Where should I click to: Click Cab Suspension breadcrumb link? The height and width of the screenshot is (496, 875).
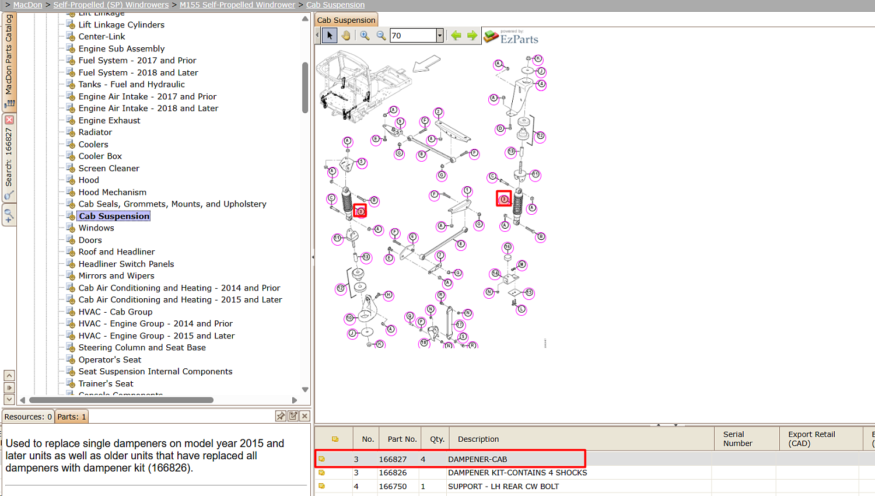(x=335, y=5)
